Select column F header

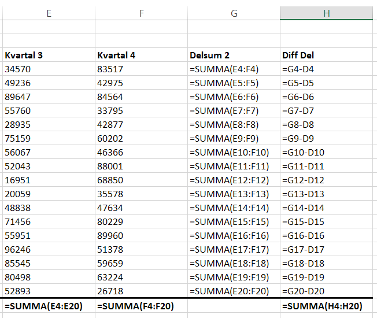point(141,13)
